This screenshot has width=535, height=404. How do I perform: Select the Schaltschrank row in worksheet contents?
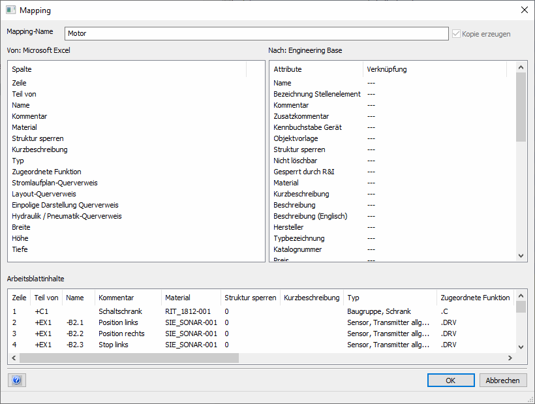120,311
